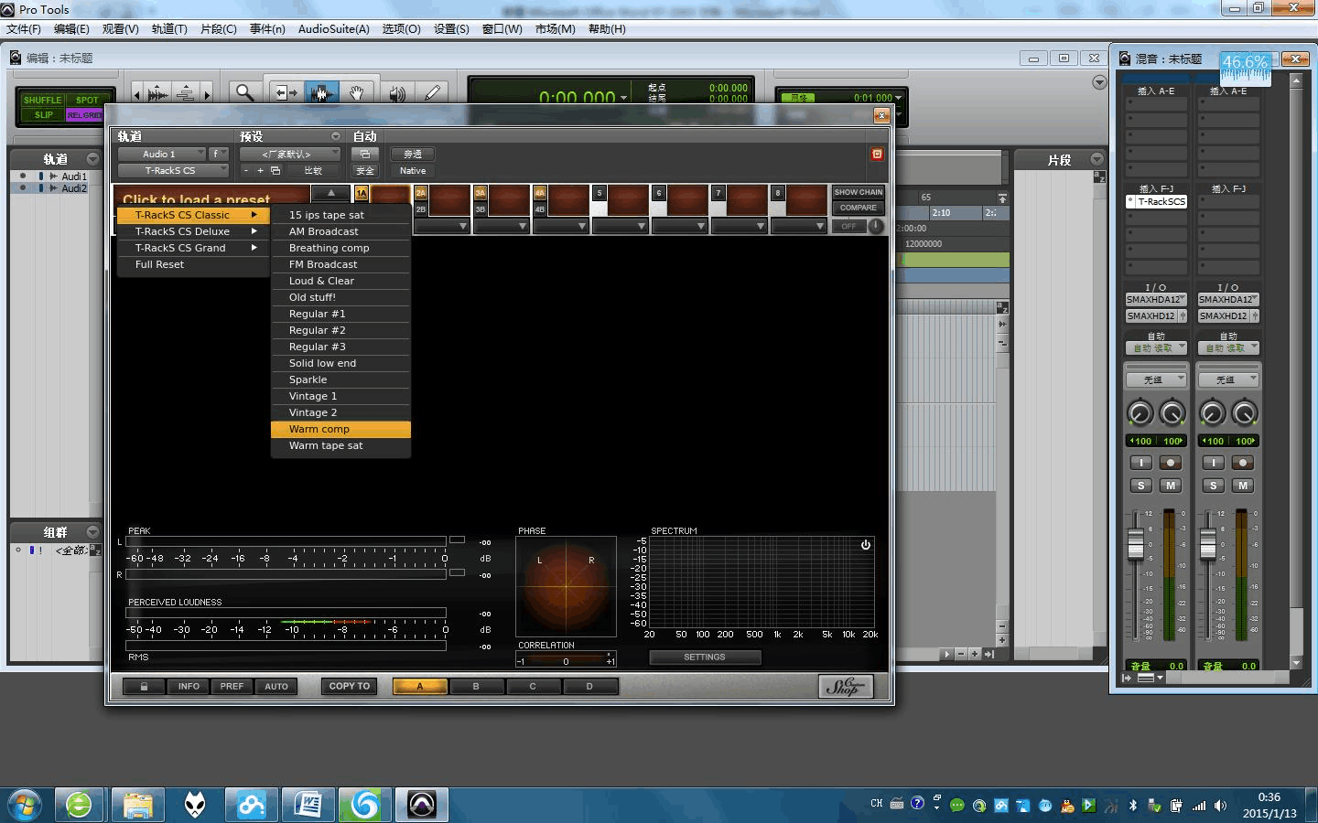The width and height of the screenshot is (1318, 823).
Task: Select previous preset with minus button
Action: (x=245, y=171)
